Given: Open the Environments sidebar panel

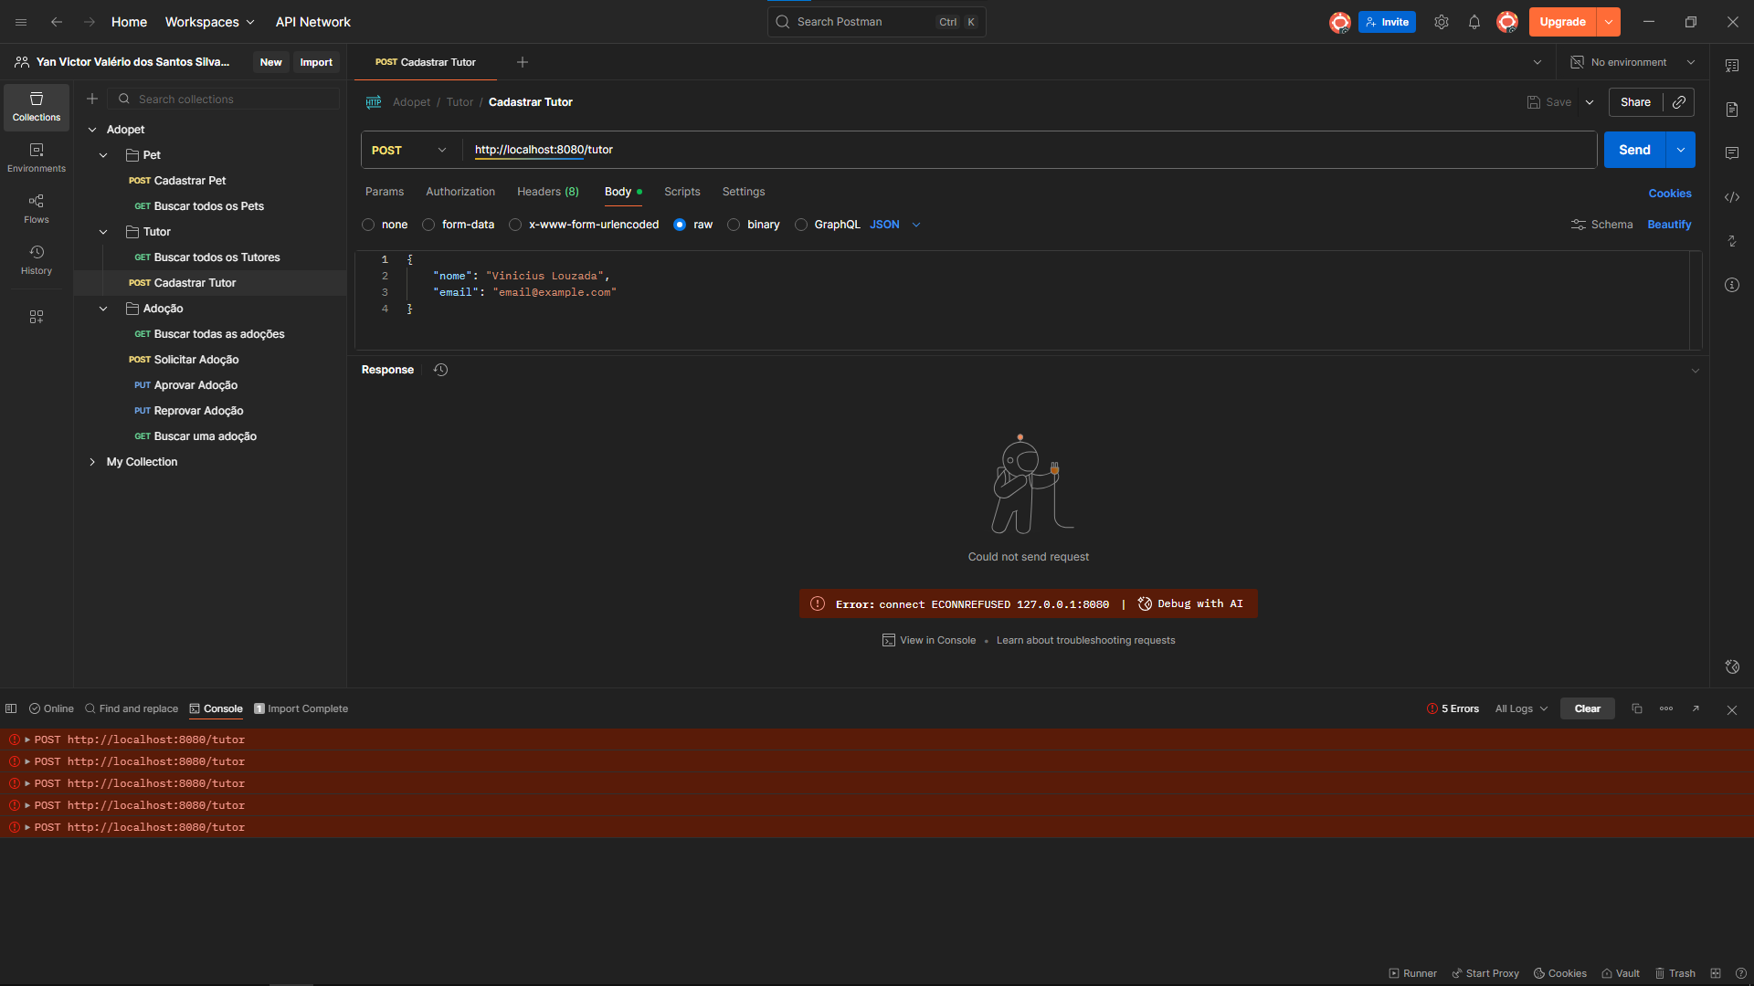Looking at the screenshot, I should pyautogui.click(x=37, y=157).
